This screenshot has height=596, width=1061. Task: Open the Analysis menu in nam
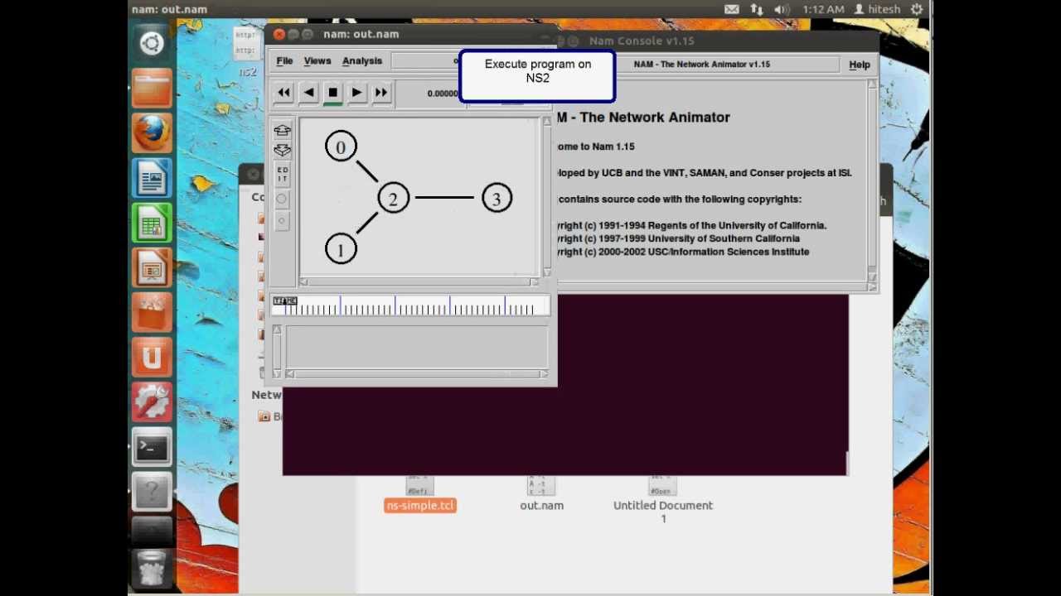tap(362, 61)
